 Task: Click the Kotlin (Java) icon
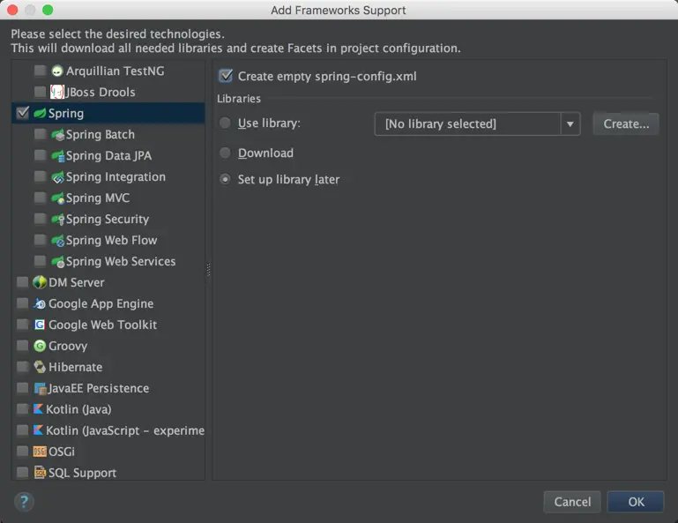pos(38,409)
